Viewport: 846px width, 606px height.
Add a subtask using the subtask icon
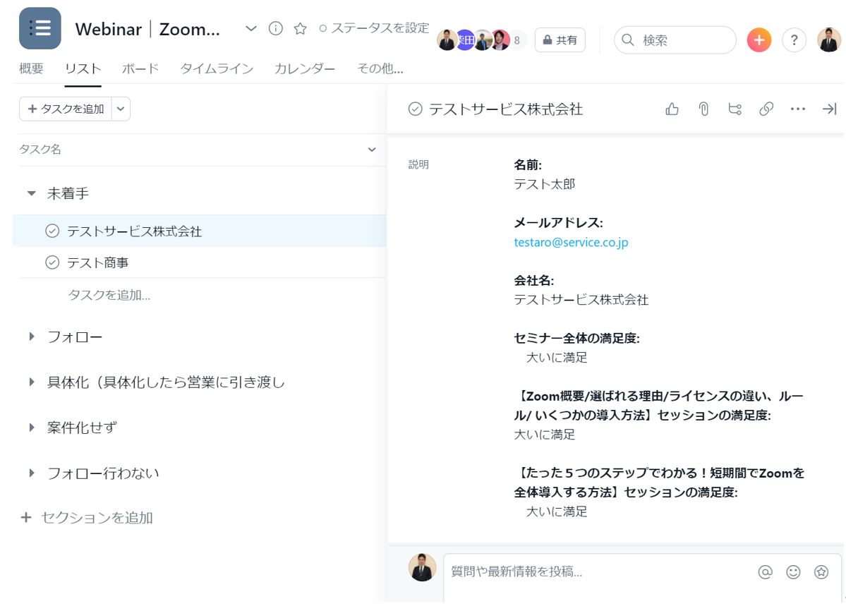tap(735, 109)
